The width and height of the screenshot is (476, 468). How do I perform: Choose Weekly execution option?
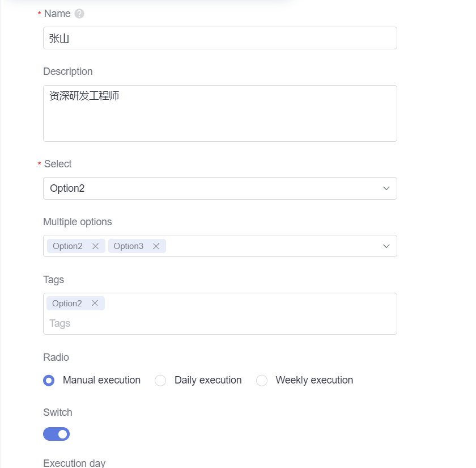coord(262,381)
